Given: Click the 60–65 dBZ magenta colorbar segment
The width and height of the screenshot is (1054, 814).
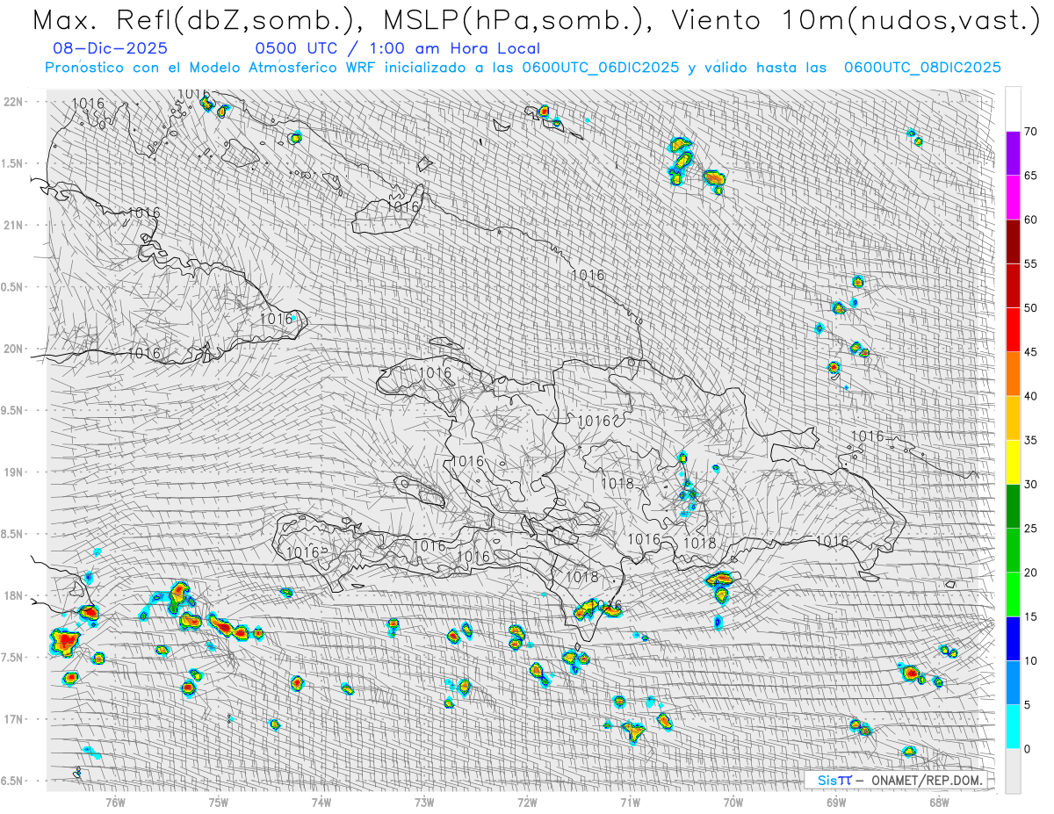Looking at the screenshot, I should point(1013,198).
